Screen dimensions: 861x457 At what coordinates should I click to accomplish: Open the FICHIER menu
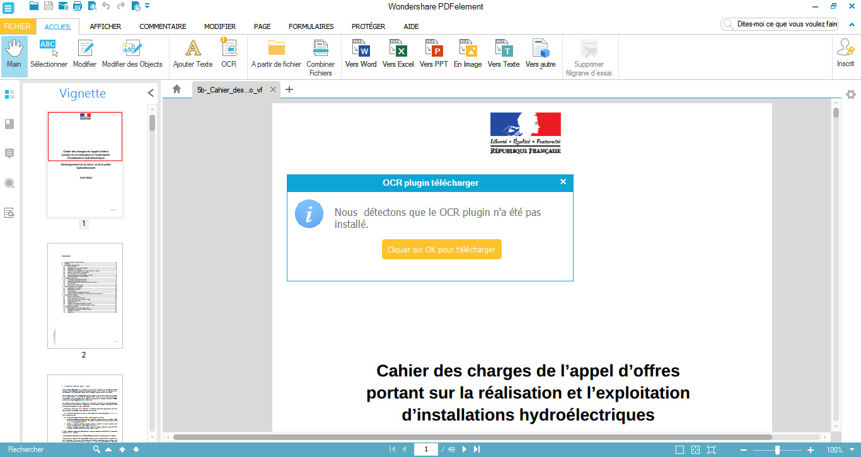pos(17,26)
